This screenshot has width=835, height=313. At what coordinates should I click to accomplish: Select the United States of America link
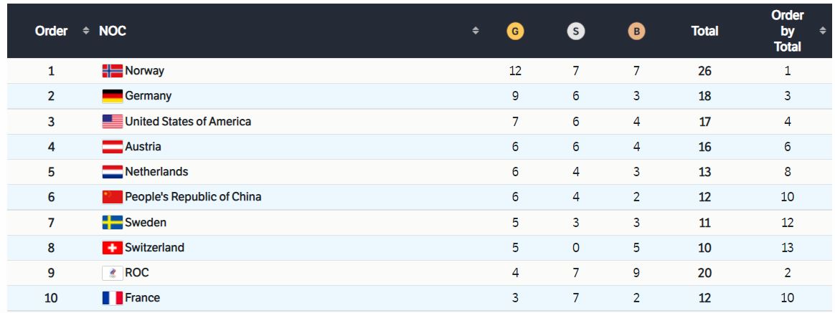(x=188, y=122)
